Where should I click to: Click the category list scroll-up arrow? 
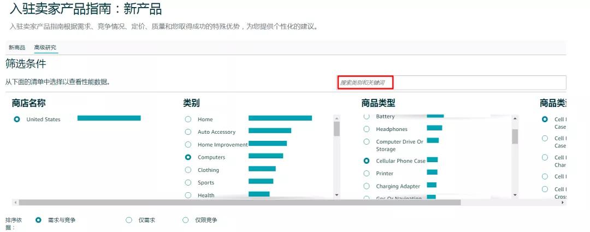337,118
